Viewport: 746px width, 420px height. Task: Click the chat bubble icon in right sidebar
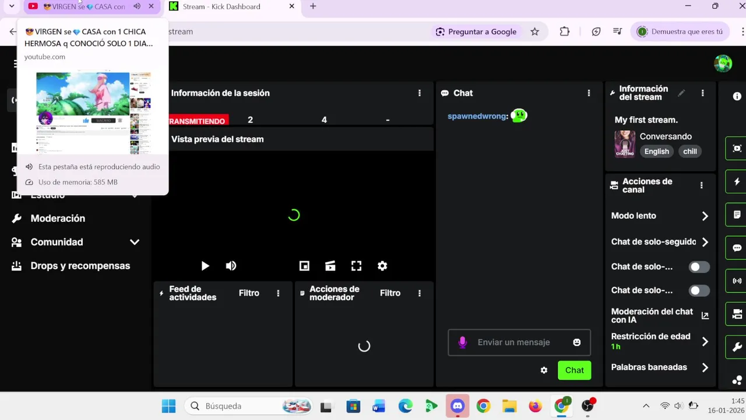(x=737, y=248)
